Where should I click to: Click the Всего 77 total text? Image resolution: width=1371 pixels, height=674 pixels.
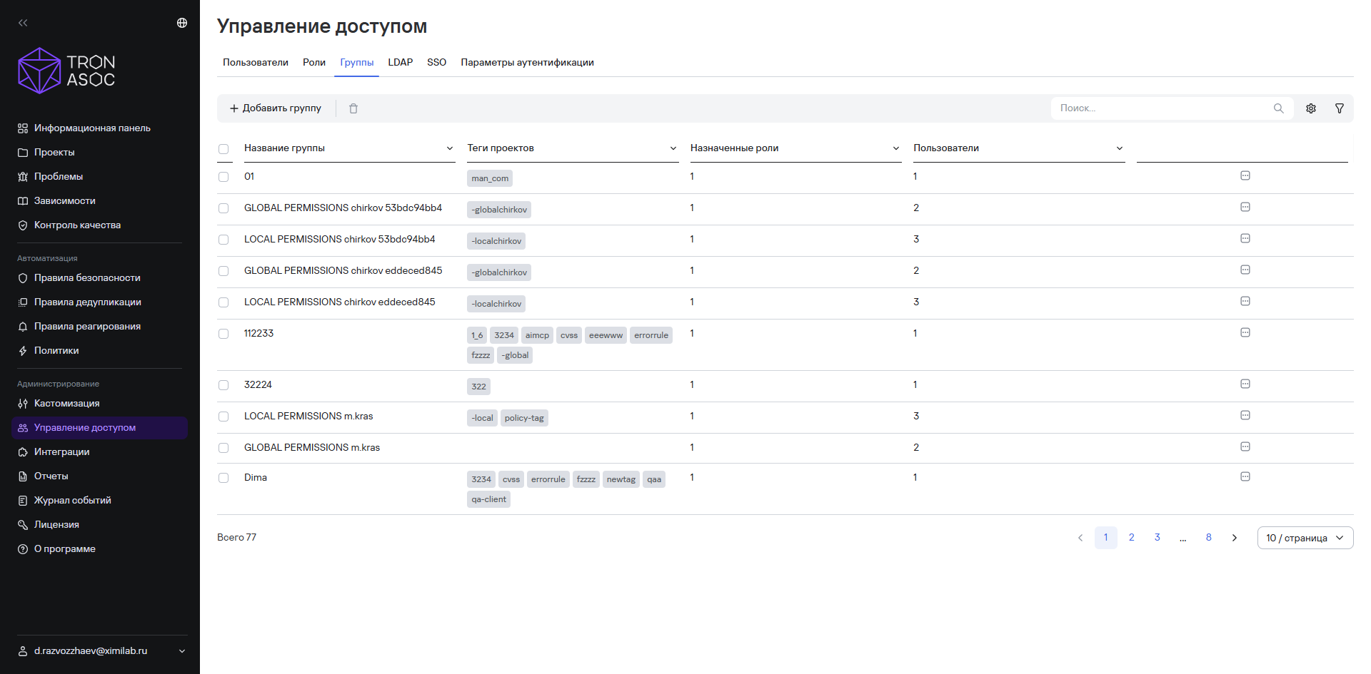tap(237, 538)
